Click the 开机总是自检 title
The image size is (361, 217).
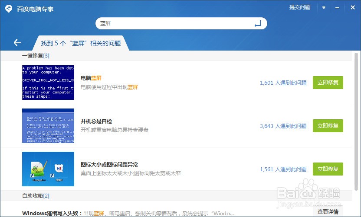96,121
